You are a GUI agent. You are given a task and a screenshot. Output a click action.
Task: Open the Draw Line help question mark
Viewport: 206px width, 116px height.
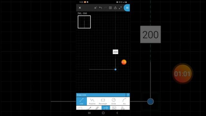tap(128, 95)
